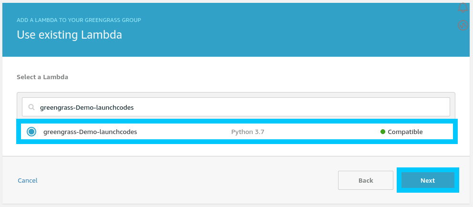Viewport: 473px width, 207px height.
Task: Click typed text 'greengrass-Demo-launchcodes' in search field
Action: tap(87, 108)
